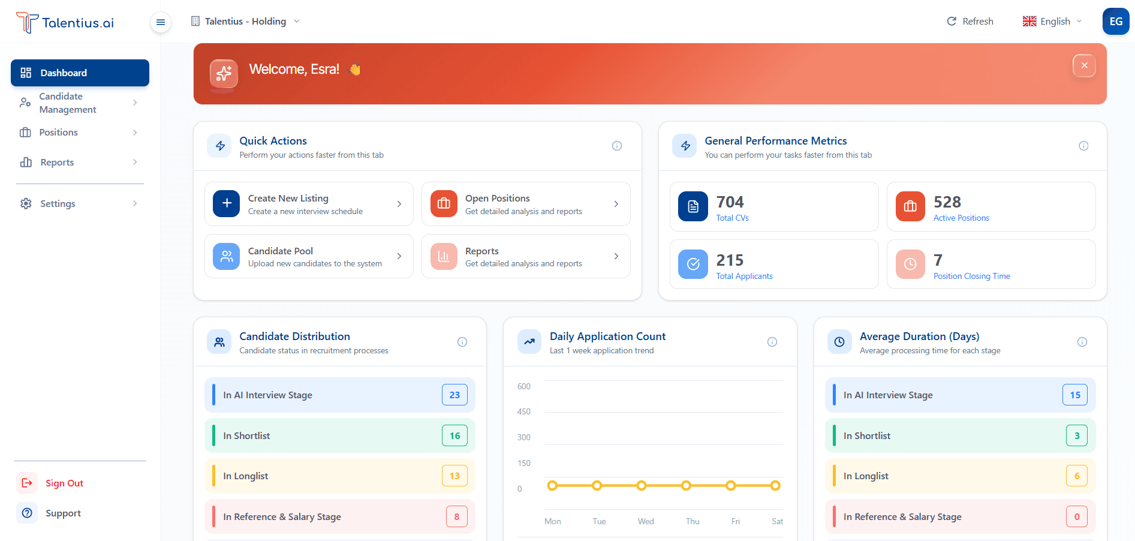Expand the Reports submenu chevron in sidebar

135,162
